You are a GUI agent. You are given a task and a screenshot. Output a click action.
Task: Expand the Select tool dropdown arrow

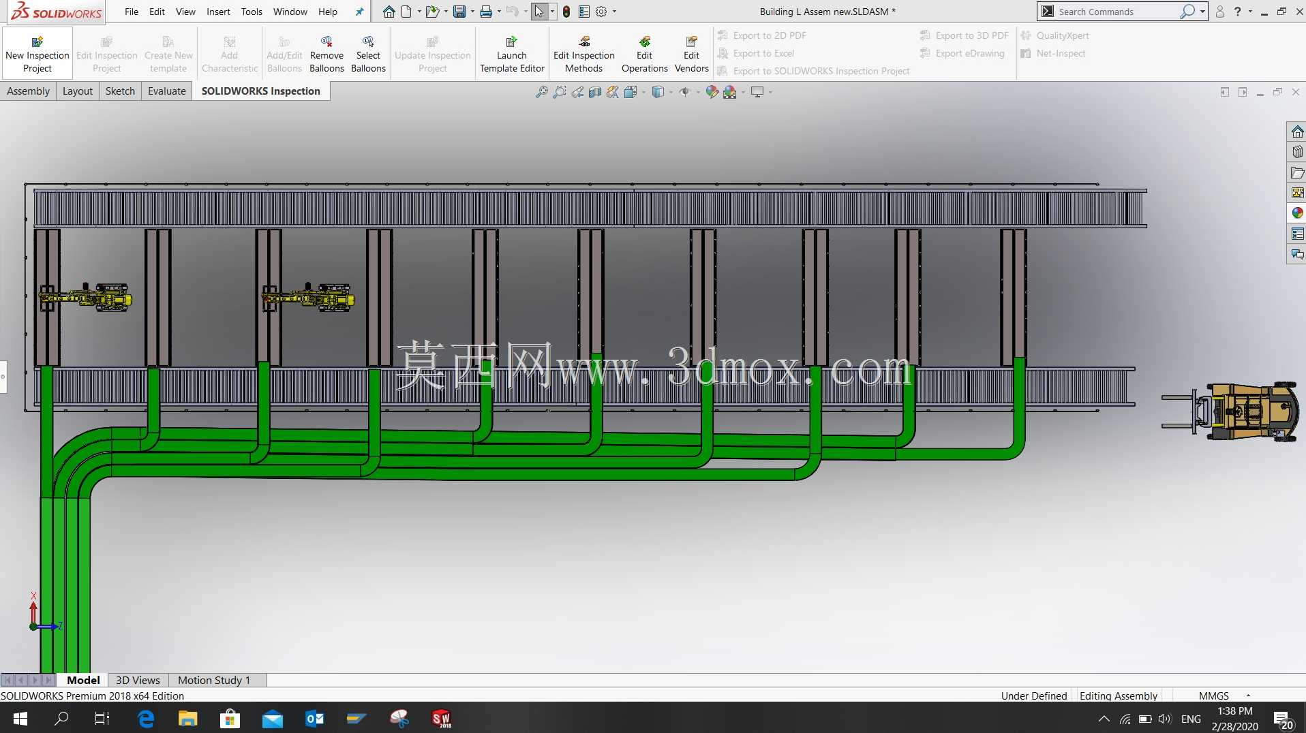552,12
